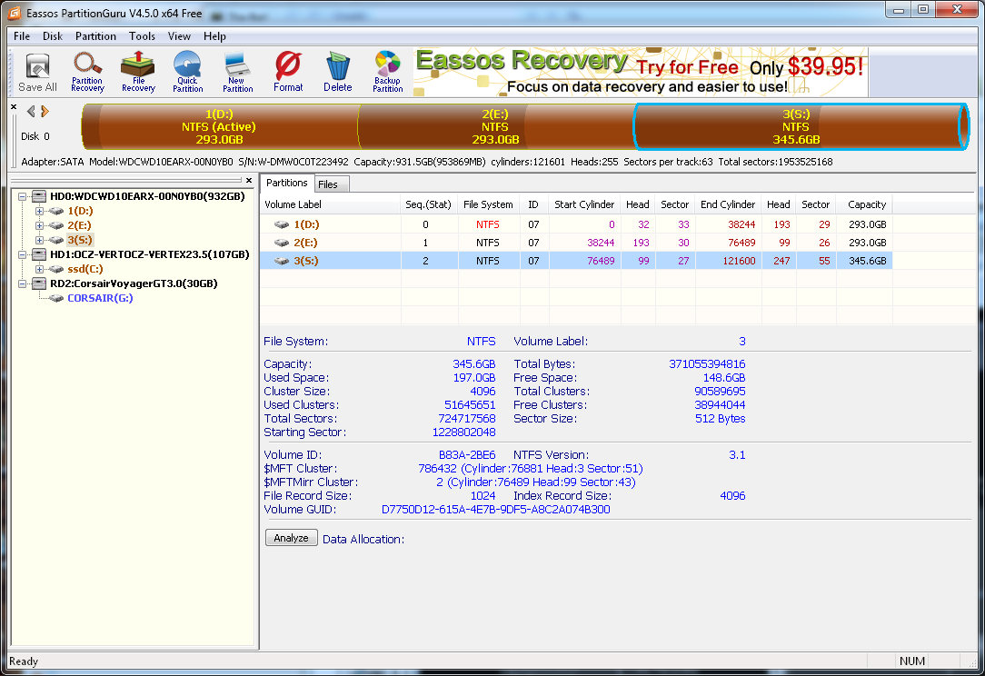Click the End Cylinder column header
The height and width of the screenshot is (676, 985).
[x=728, y=204]
